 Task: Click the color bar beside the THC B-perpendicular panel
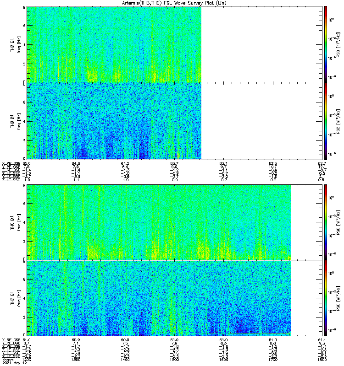pyautogui.click(x=326, y=222)
